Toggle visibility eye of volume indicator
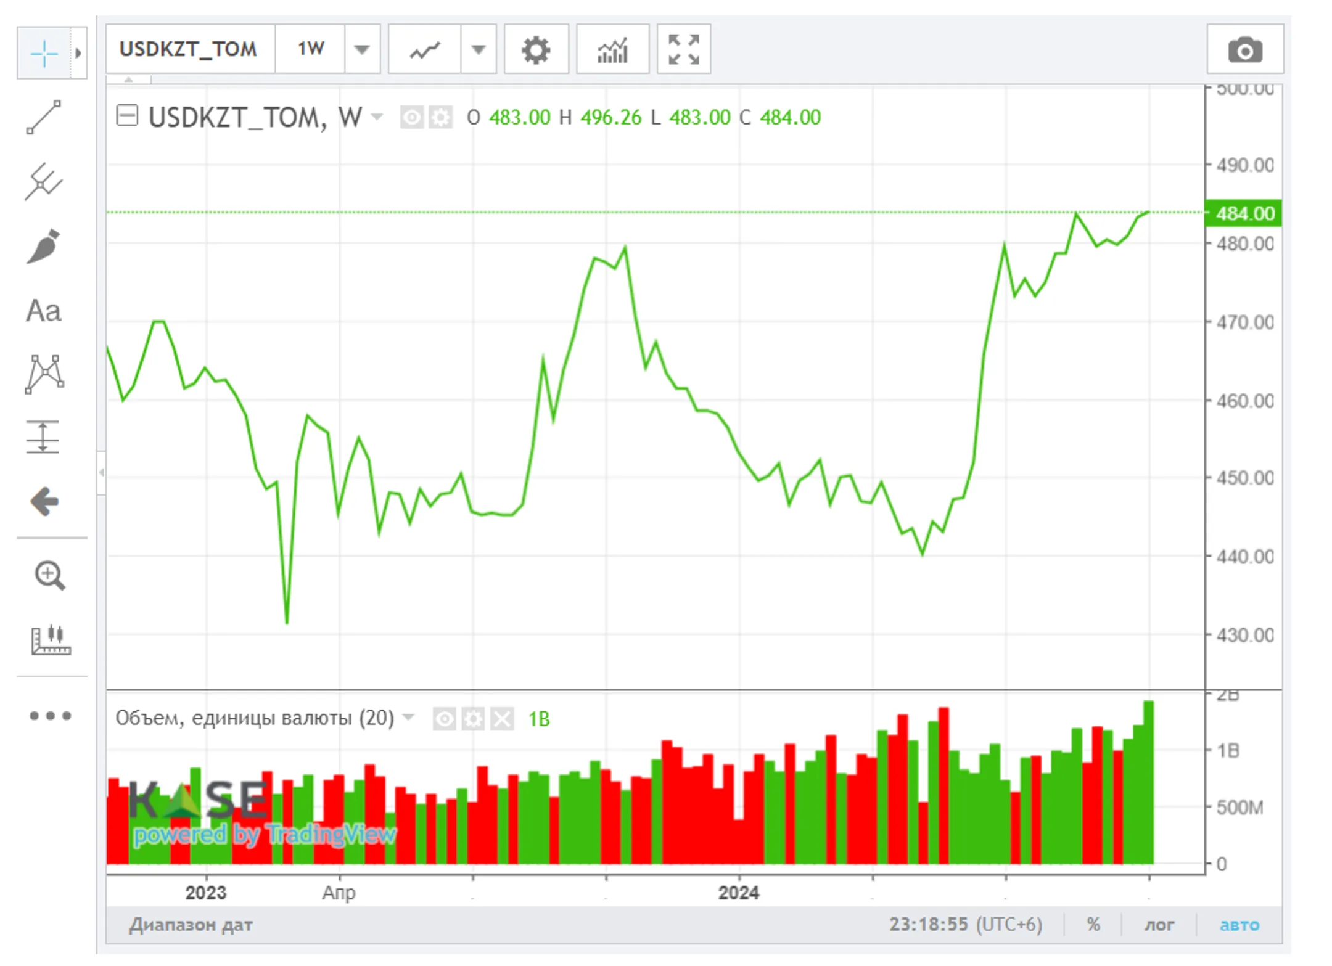This screenshot has height=966, width=1332. (444, 719)
